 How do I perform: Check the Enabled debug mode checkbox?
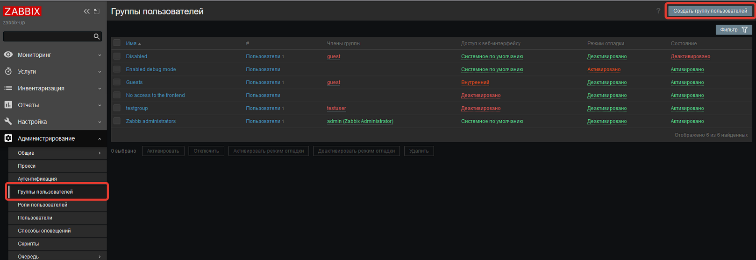coord(117,69)
